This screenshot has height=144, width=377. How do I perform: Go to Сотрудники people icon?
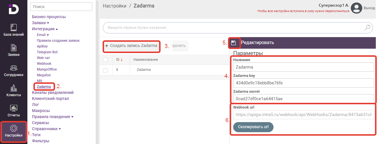pos(14,68)
